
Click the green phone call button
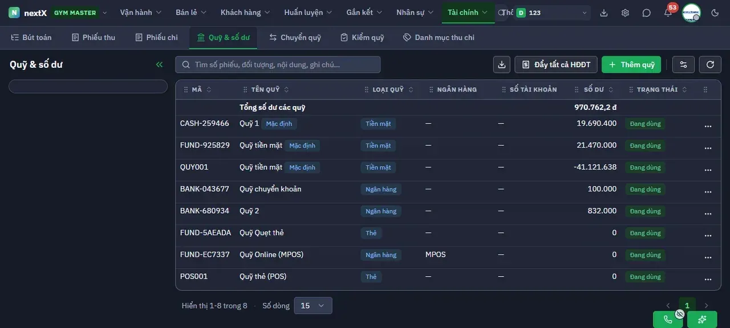click(x=668, y=319)
